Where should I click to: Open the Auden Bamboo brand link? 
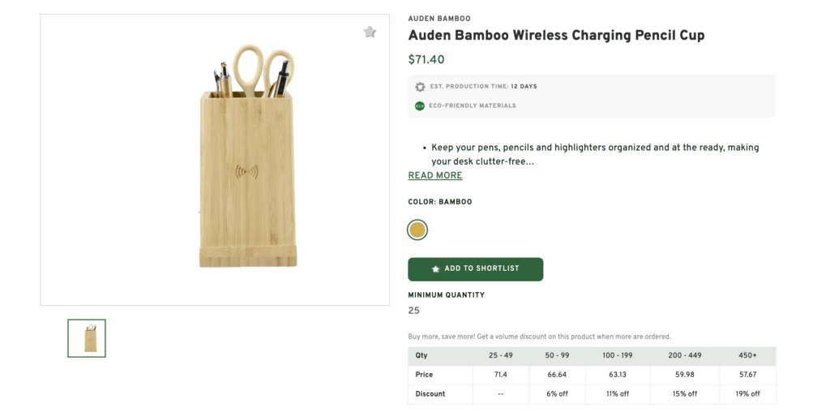pos(439,19)
